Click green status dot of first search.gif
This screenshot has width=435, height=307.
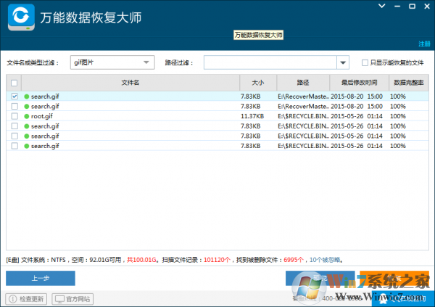[x=27, y=96]
